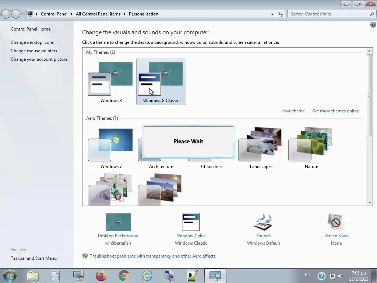Click Control Panel in the breadcrumb
Screen dimensions: 377x283
point(54,14)
